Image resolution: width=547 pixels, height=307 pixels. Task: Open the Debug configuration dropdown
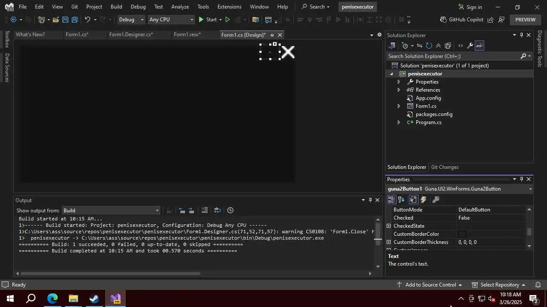click(131, 20)
